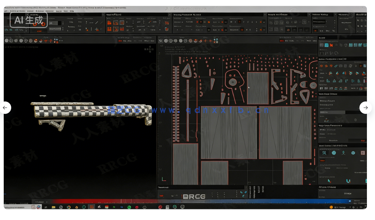
Task: Open Firefox from the Windows taskbar
Action: click(68, 207)
